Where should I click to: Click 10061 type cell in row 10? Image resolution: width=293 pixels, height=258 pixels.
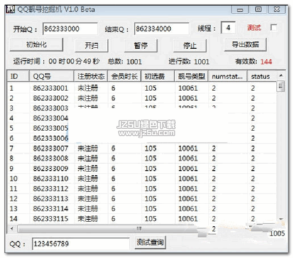tap(188, 178)
